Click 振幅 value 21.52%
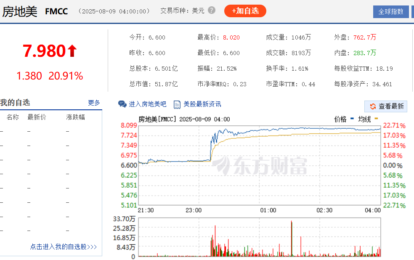414x260 pixels. (226, 69)
